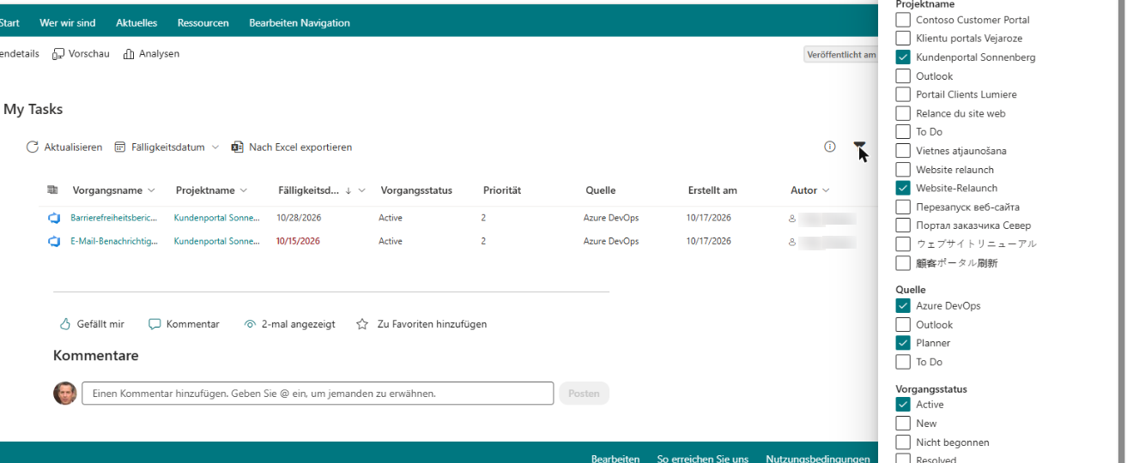
Task: Check Nicht begonnen status checkbox
Action: coord(903,442)
